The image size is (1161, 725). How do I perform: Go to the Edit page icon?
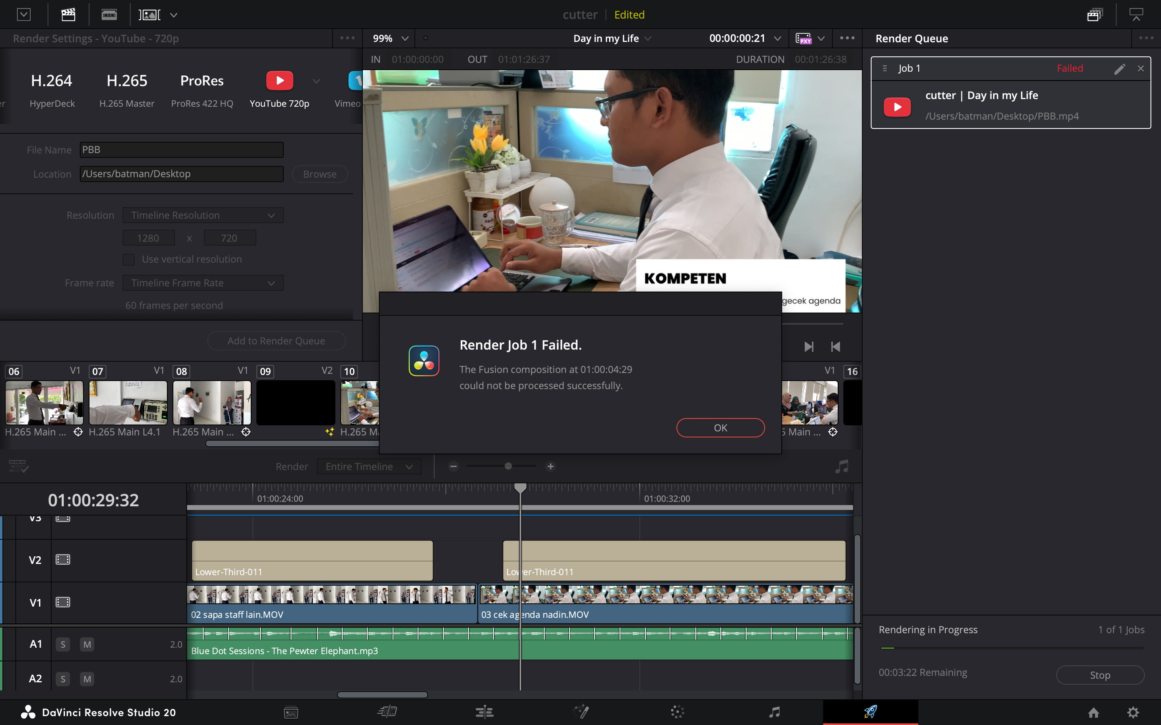[484, 712]
